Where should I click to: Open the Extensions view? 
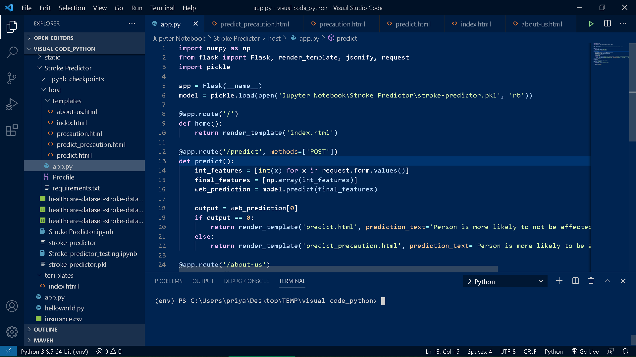pyautogui.click(x=12, y=130)
